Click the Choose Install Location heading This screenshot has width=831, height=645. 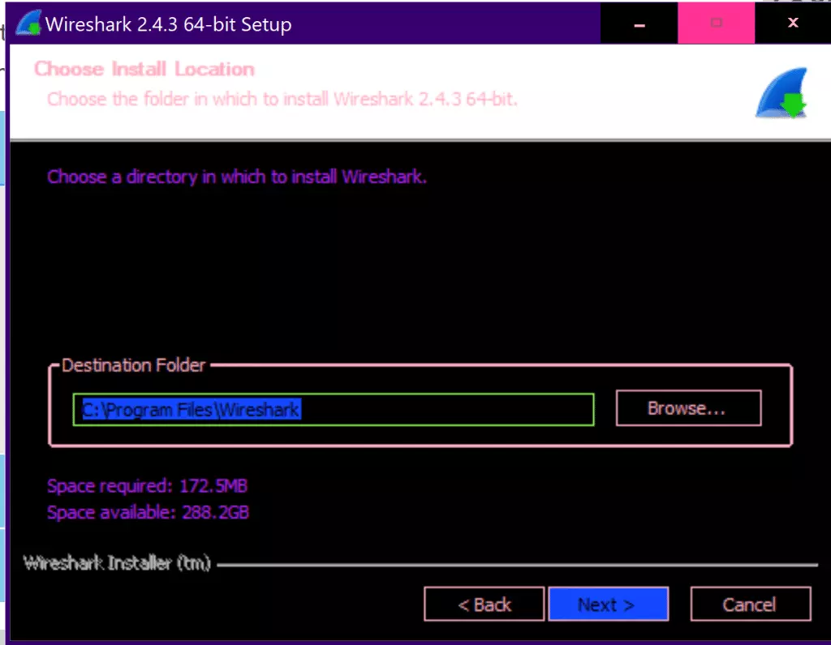tap(144, 69)
